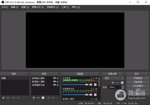Viewport: 150px width, 105px height.
Task: Add a new source in 来源 panel
Action: point(34,98)
